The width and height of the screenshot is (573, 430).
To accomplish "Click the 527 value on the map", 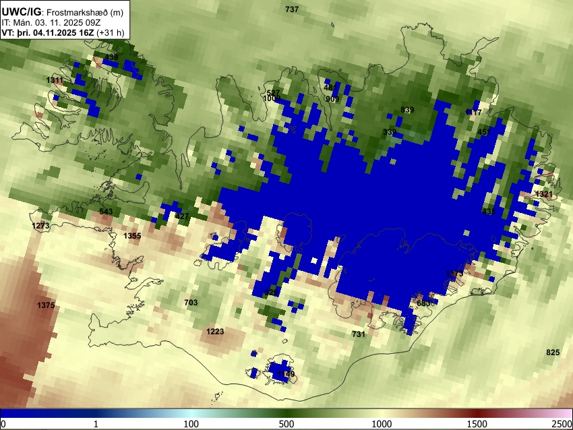I will [273, 93].
